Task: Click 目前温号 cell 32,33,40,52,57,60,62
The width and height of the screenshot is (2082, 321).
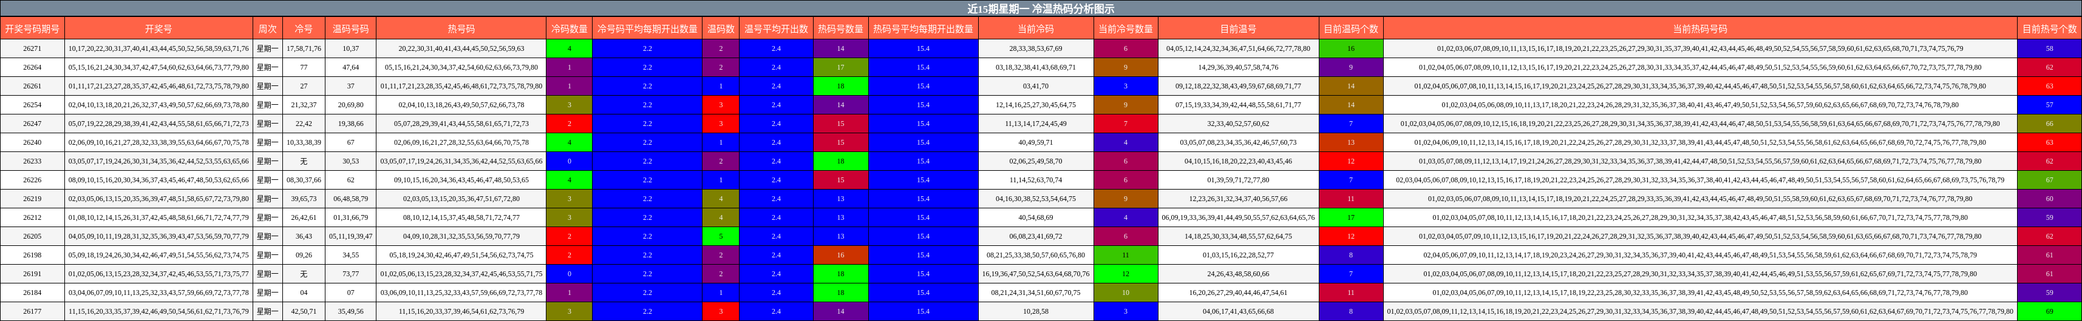Action: 1238,124
